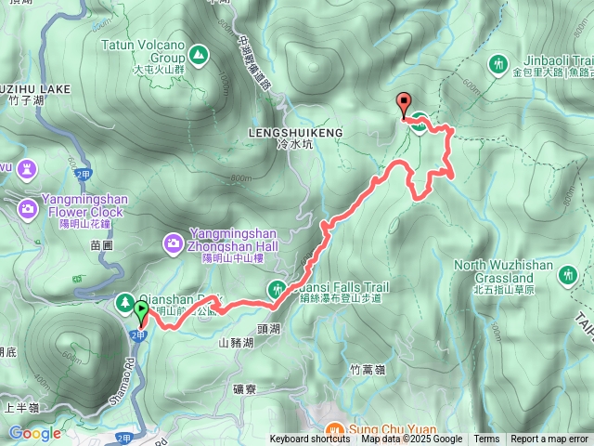Open the Terms link
Image resolution: width=594 pixels, height=446 pixels.
pyautogui.click(x=486, y=439)
